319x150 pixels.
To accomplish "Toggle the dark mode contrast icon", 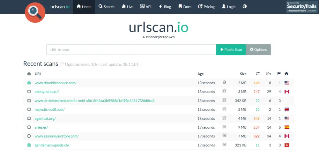I will point(245,6).
